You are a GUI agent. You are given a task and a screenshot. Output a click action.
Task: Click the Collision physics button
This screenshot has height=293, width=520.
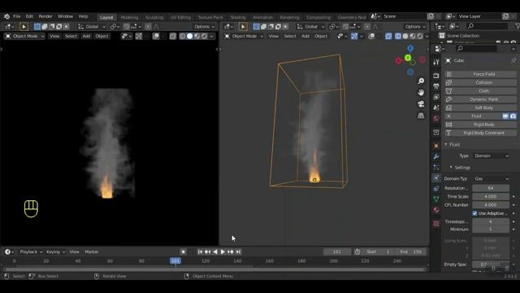point(480,82)
